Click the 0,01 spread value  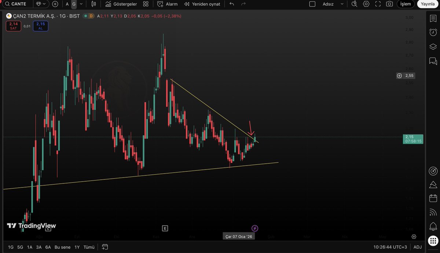[x=27, y=26]
